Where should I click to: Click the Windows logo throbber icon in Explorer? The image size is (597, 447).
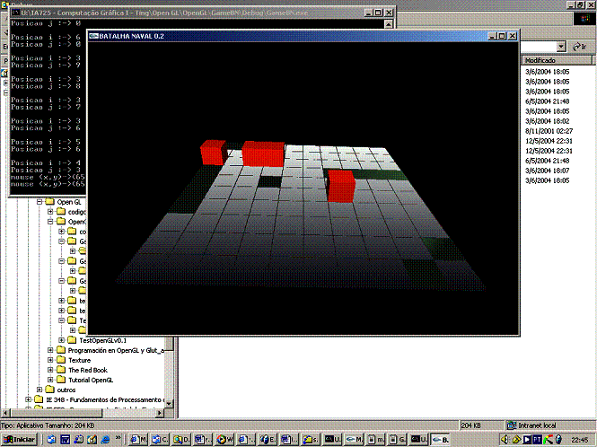click(585, 19)
